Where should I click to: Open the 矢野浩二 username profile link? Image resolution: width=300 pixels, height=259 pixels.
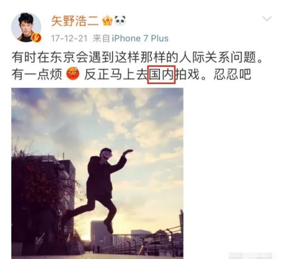tap(75, 20)
